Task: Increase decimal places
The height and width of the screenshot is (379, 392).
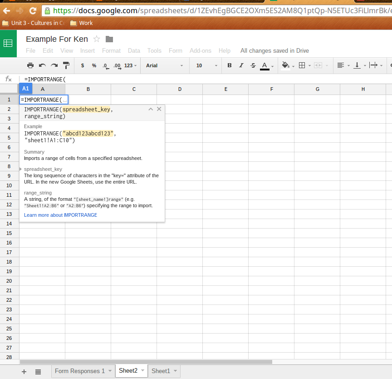Action: [117, 66]
